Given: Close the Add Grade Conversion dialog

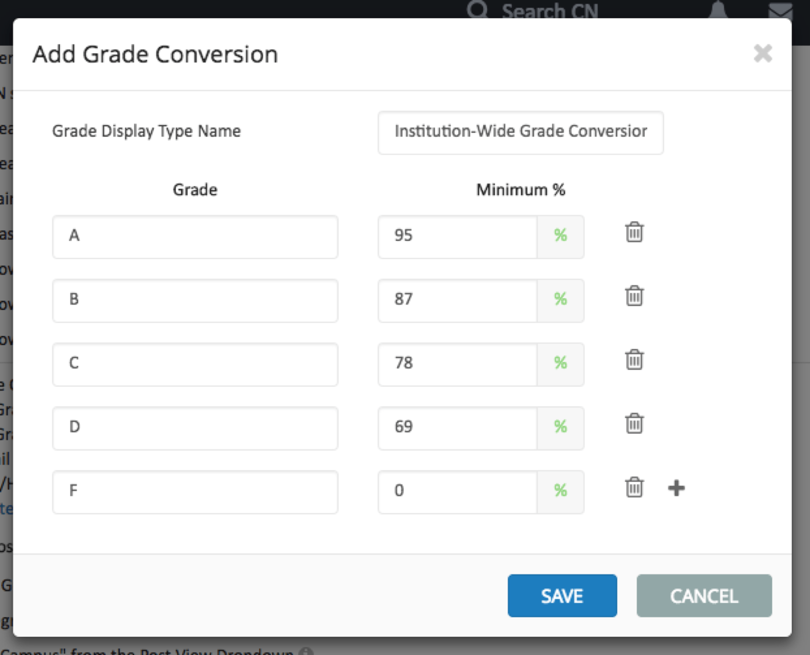Looking at the screenshot, I should 763,54.
